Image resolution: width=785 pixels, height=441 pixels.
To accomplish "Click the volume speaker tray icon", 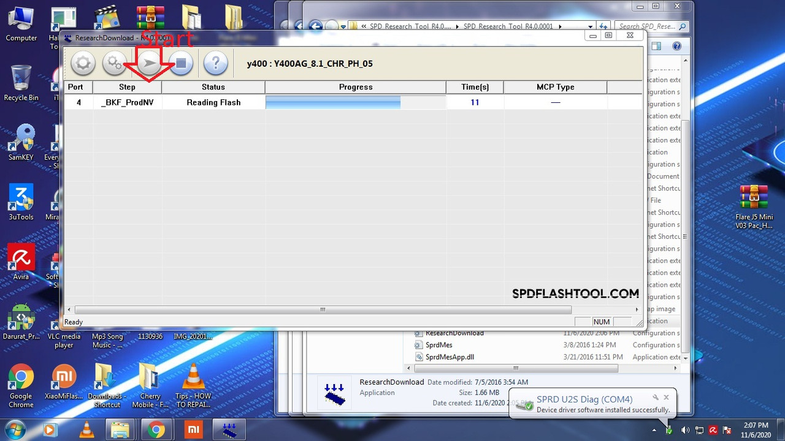I will click(685, 430).
